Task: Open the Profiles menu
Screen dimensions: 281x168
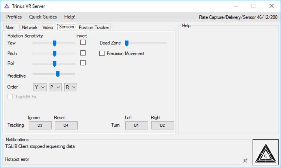Action: coord(14,17)
